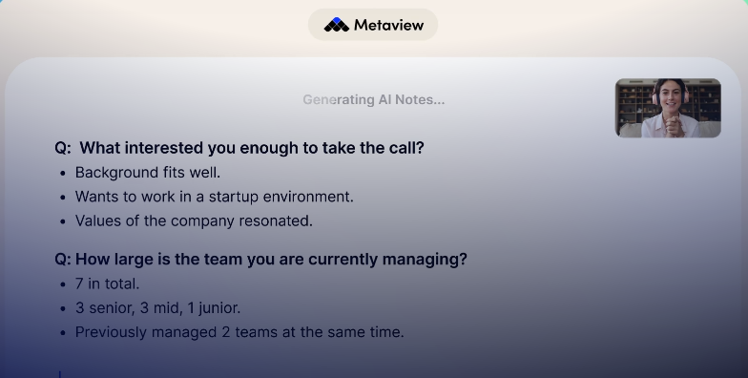Viewport: 748px width, 378px height.
Task: Select the question about team size managing
Action: click(261, 260)
